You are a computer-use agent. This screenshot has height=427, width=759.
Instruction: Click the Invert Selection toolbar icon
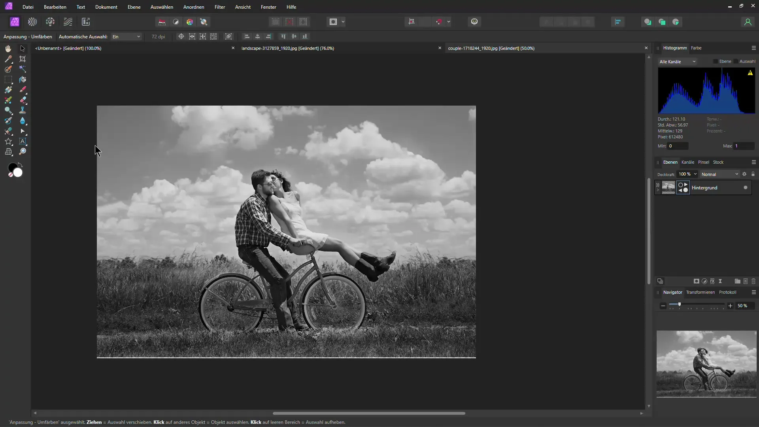tap(303, 22)
